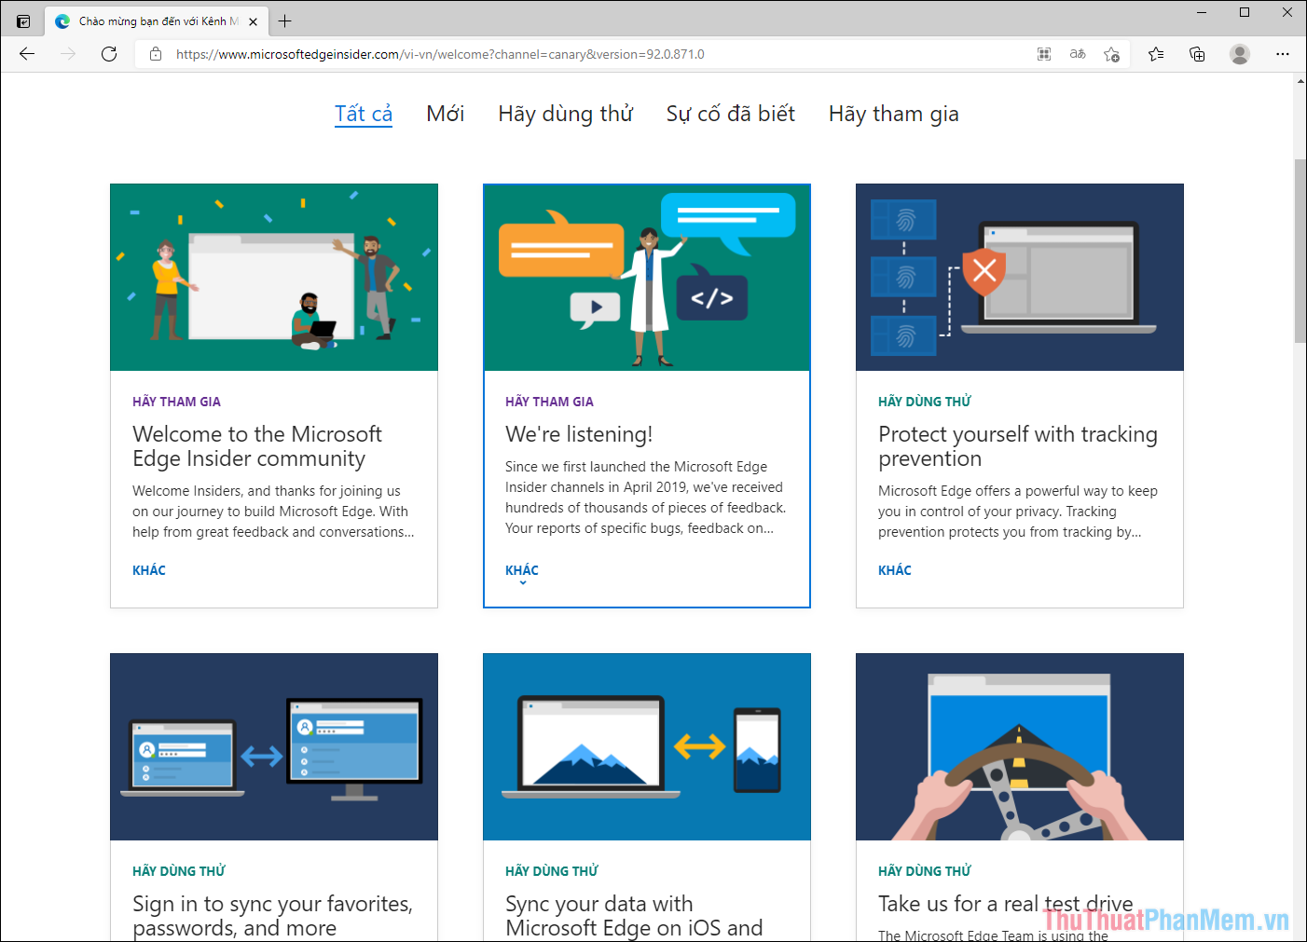Add this page to favorites star
Image resolution: width=1307 pixels, height=942 pixels.
[x=1111, y=54]
